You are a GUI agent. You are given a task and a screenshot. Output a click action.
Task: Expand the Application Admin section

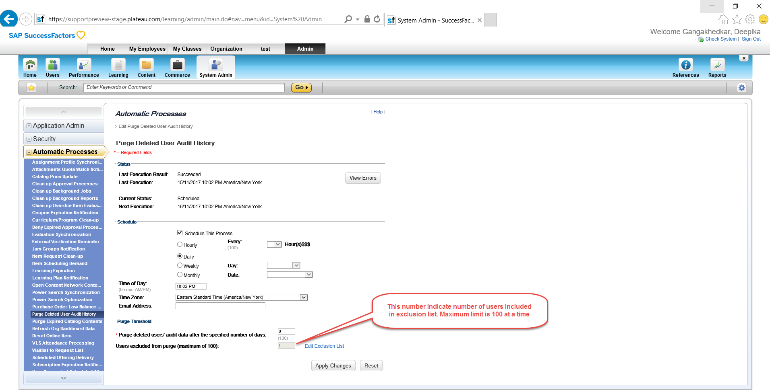pos(29,126)
